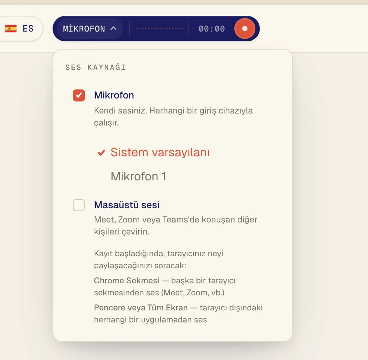The width and height of the screenshot is (368, 360).
Task: Click the Chrome Sekmesi description text
Action: (x=165, y=286)
